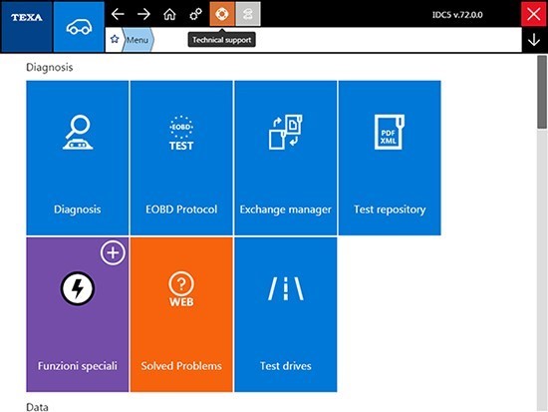Expand the plus circle on Funzioni speciali
Viewport: 548px width, 412px height.
click(x=113, y=252)
